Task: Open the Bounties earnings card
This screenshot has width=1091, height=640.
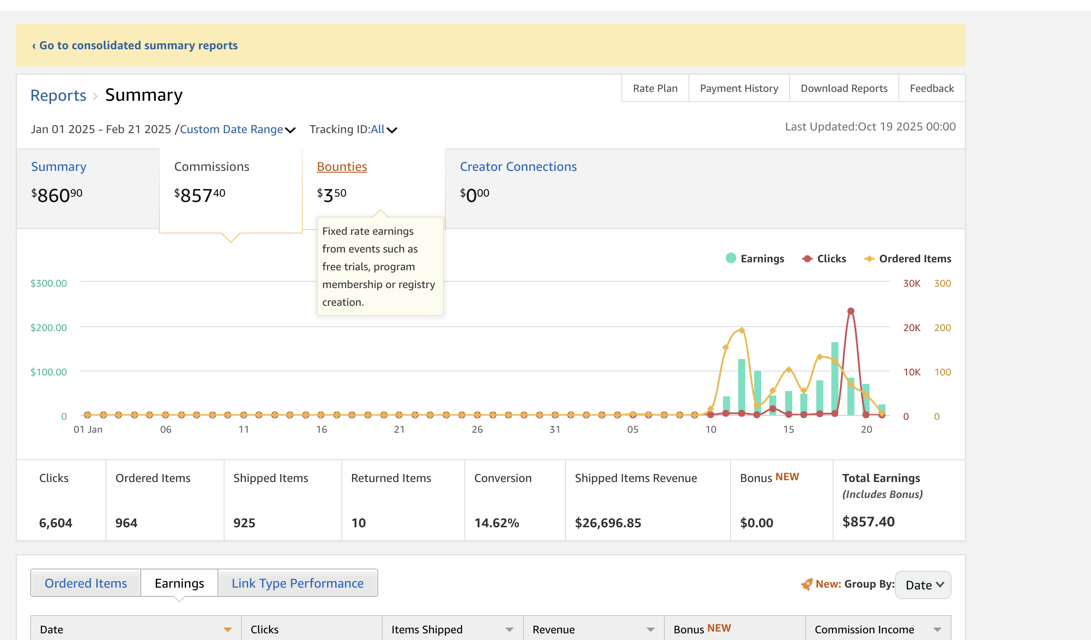Action: (x=342, y=166)
